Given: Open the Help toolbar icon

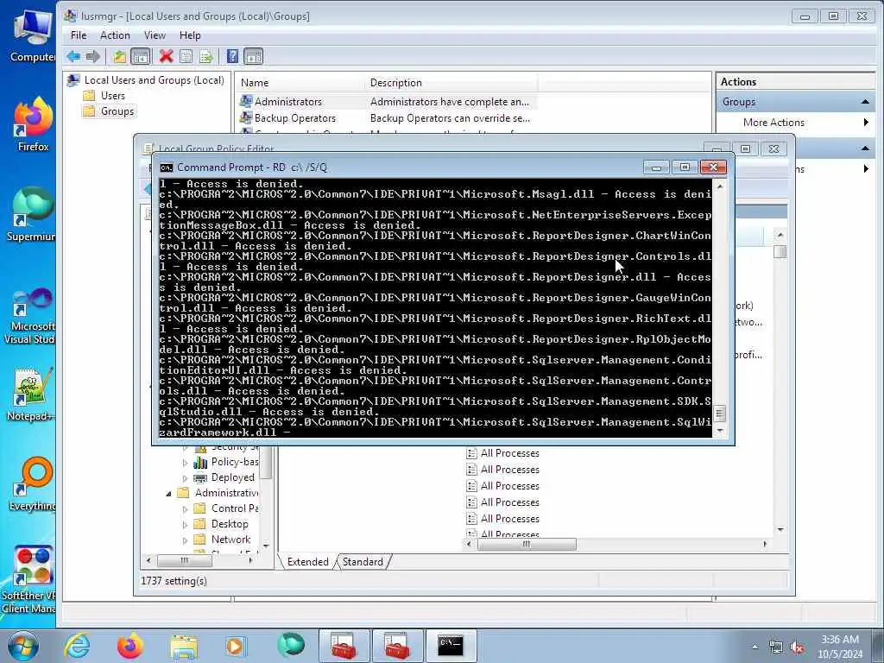Looking at the screenshot, I should pyautogui.click(x=232, y=56).
